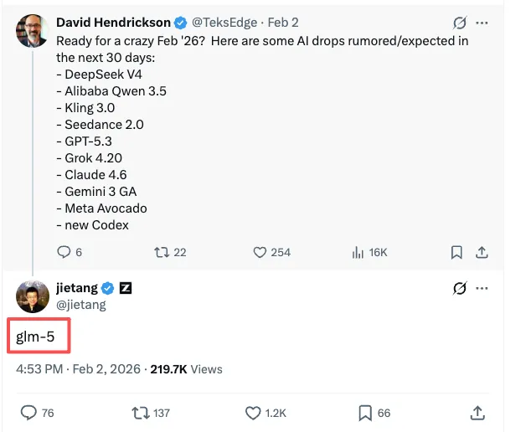Viewport: 526px width, 432px height.
Task: Repost David Hendrickson's AI drops tweet
Action: tap(161, 251)
